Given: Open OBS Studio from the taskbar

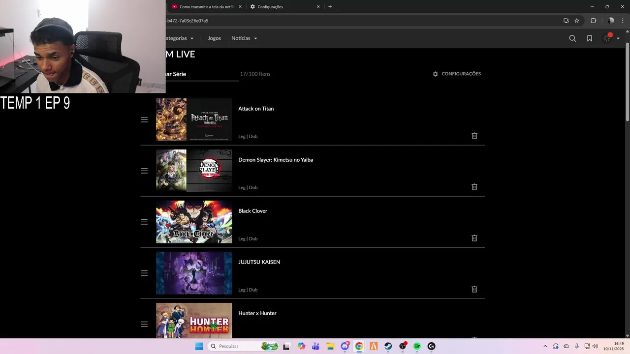Looking at the screenshot, I should click(x=403, y=346).
